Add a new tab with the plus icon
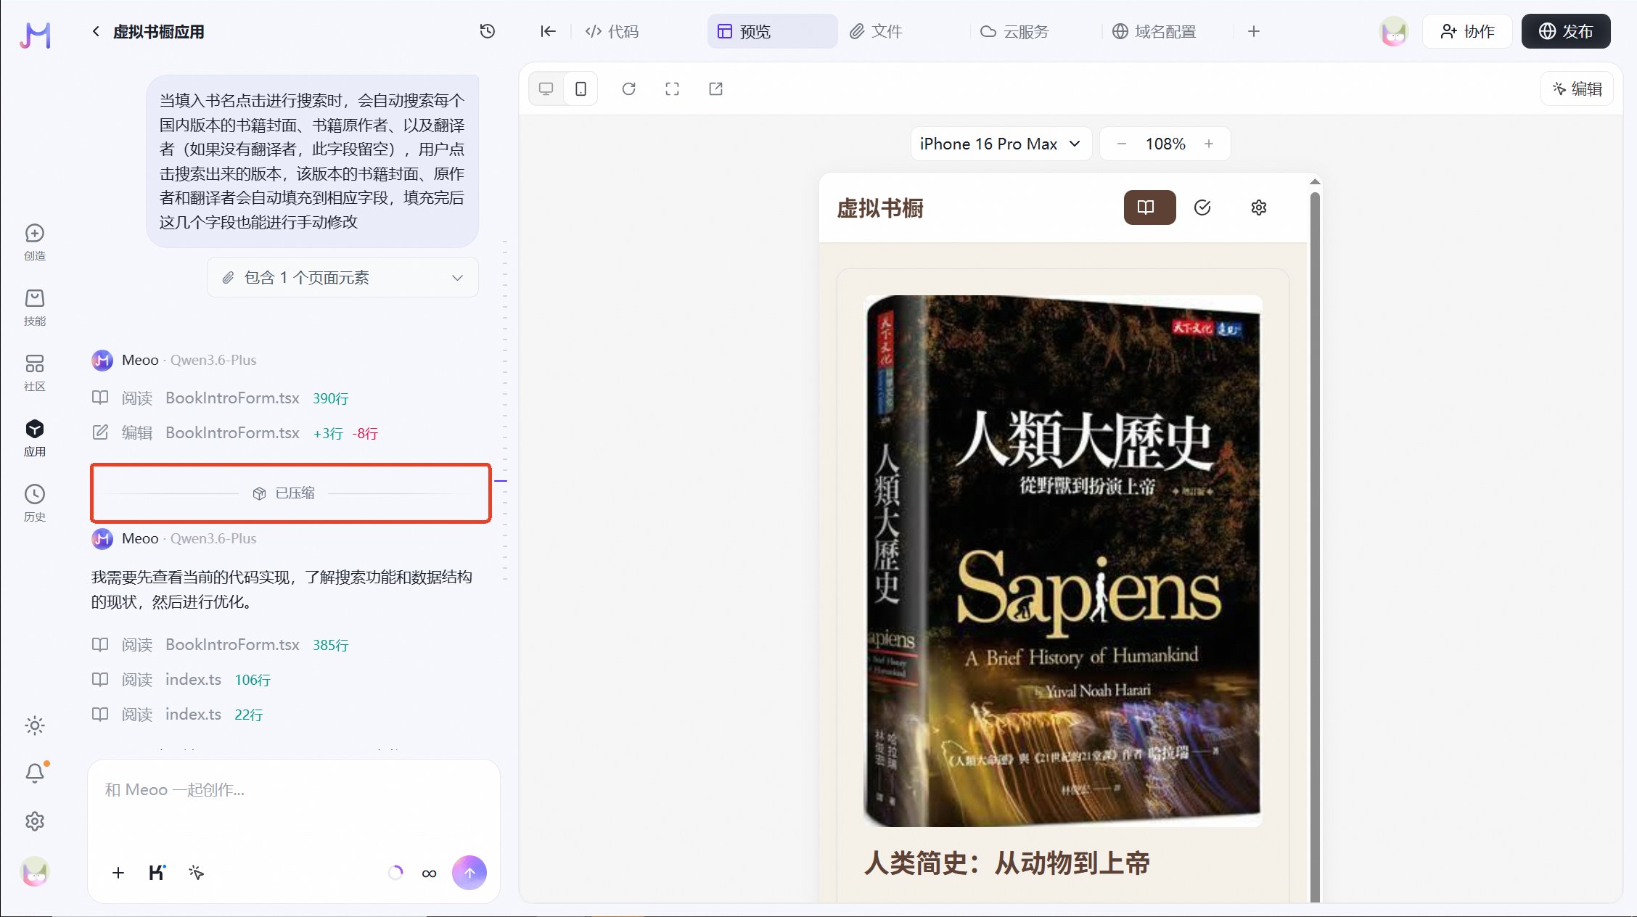Viewport: 1637px width, 917px height. pos(1254,31)
